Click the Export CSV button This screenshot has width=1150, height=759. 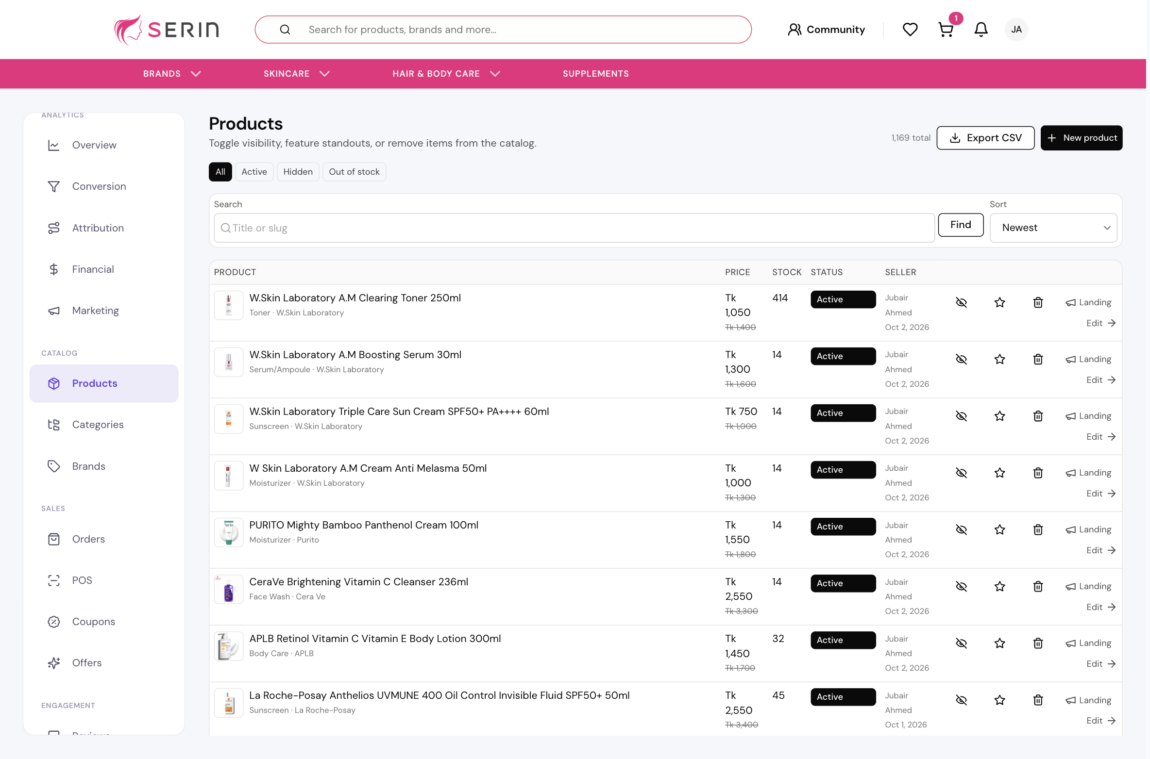coord(985,138)
